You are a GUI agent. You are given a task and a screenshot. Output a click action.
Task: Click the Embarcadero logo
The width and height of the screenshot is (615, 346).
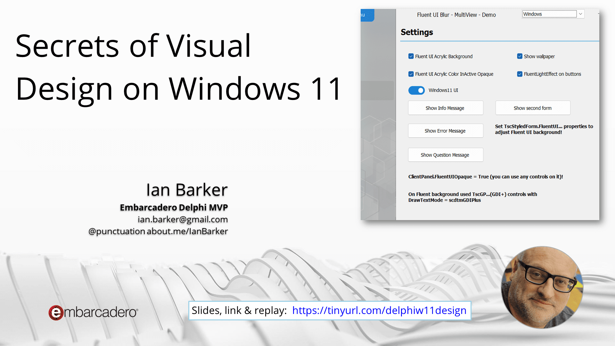click(x=93, y=312)
